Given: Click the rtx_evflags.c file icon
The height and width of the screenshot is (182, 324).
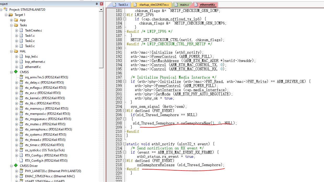Looking at the screenshot, I should (x=21, y=88).
